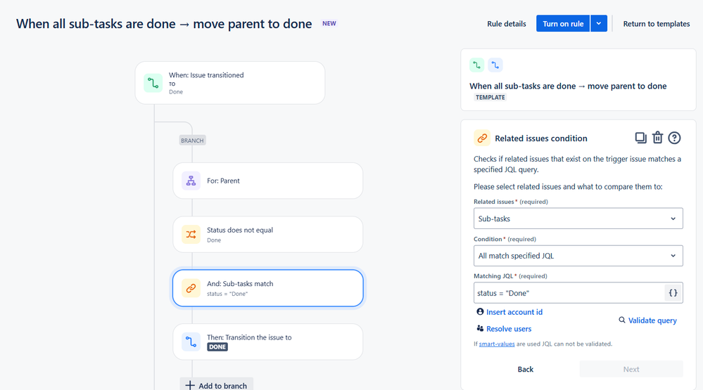Image resolution: width=703 pixels, height=390 pixels.
Task: Duplicate the Related issues condition component
Action: (x=640, y=138)
